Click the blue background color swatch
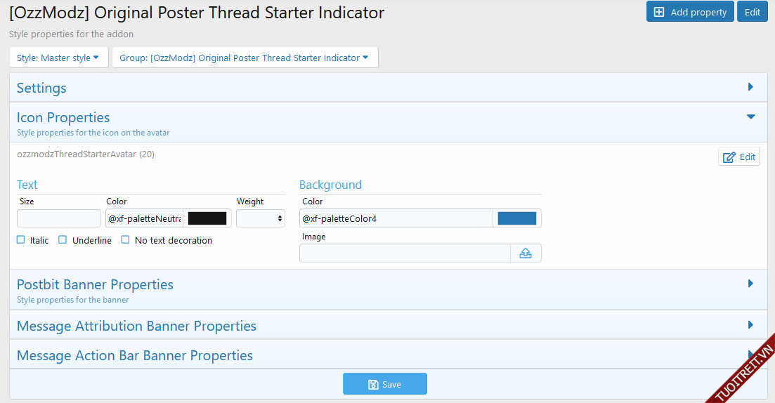This screenshot has height=403, width=775. [x=516, y=218]
